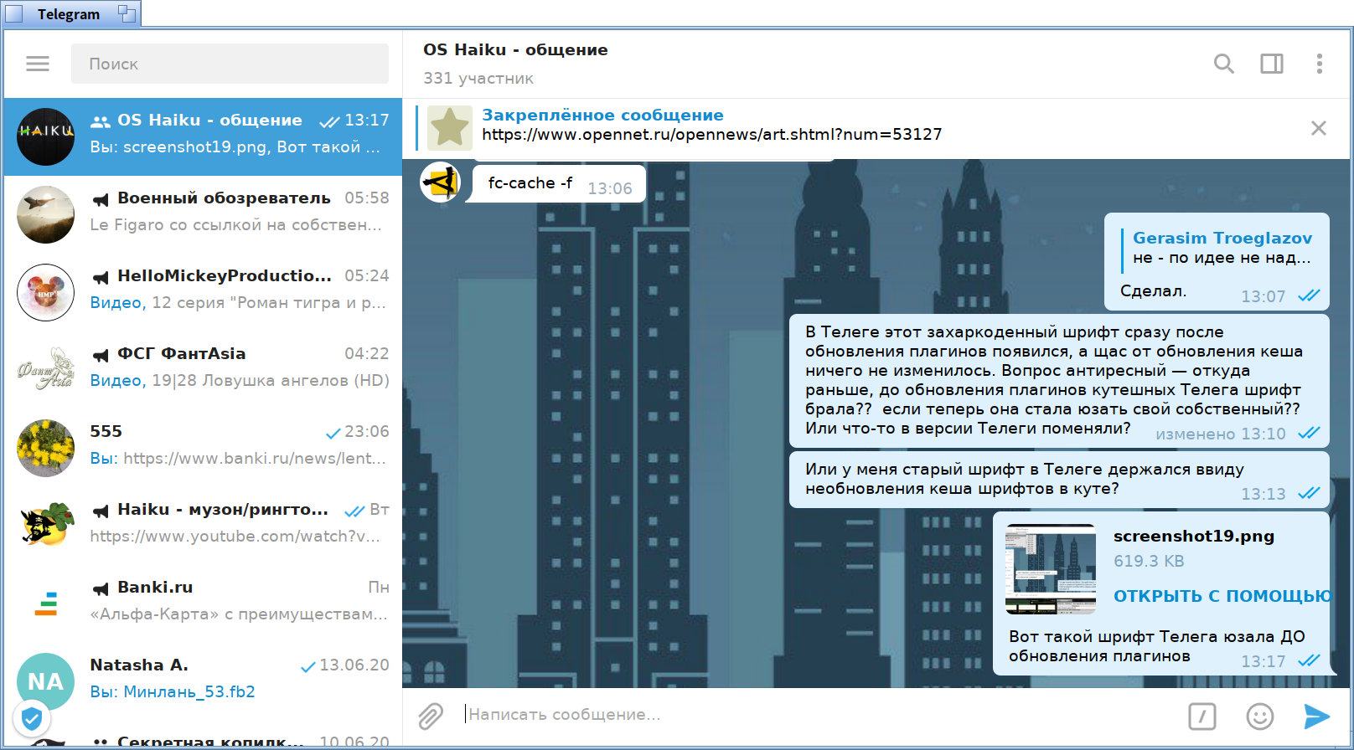Close the pinned message bar

[x=1319, y=128]
